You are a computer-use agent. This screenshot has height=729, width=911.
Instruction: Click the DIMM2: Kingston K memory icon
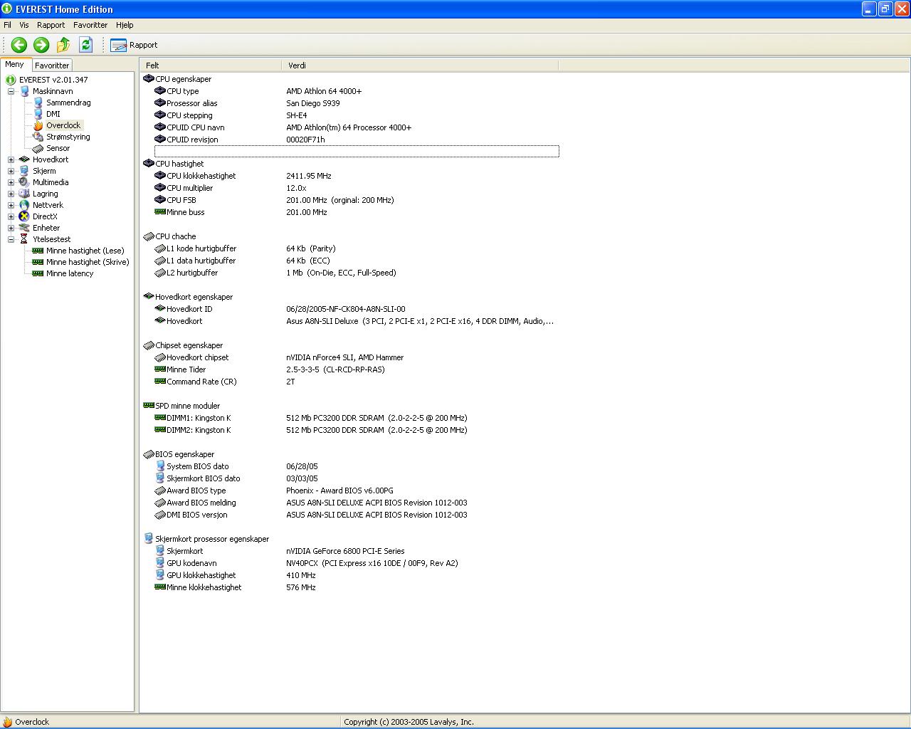160,430
